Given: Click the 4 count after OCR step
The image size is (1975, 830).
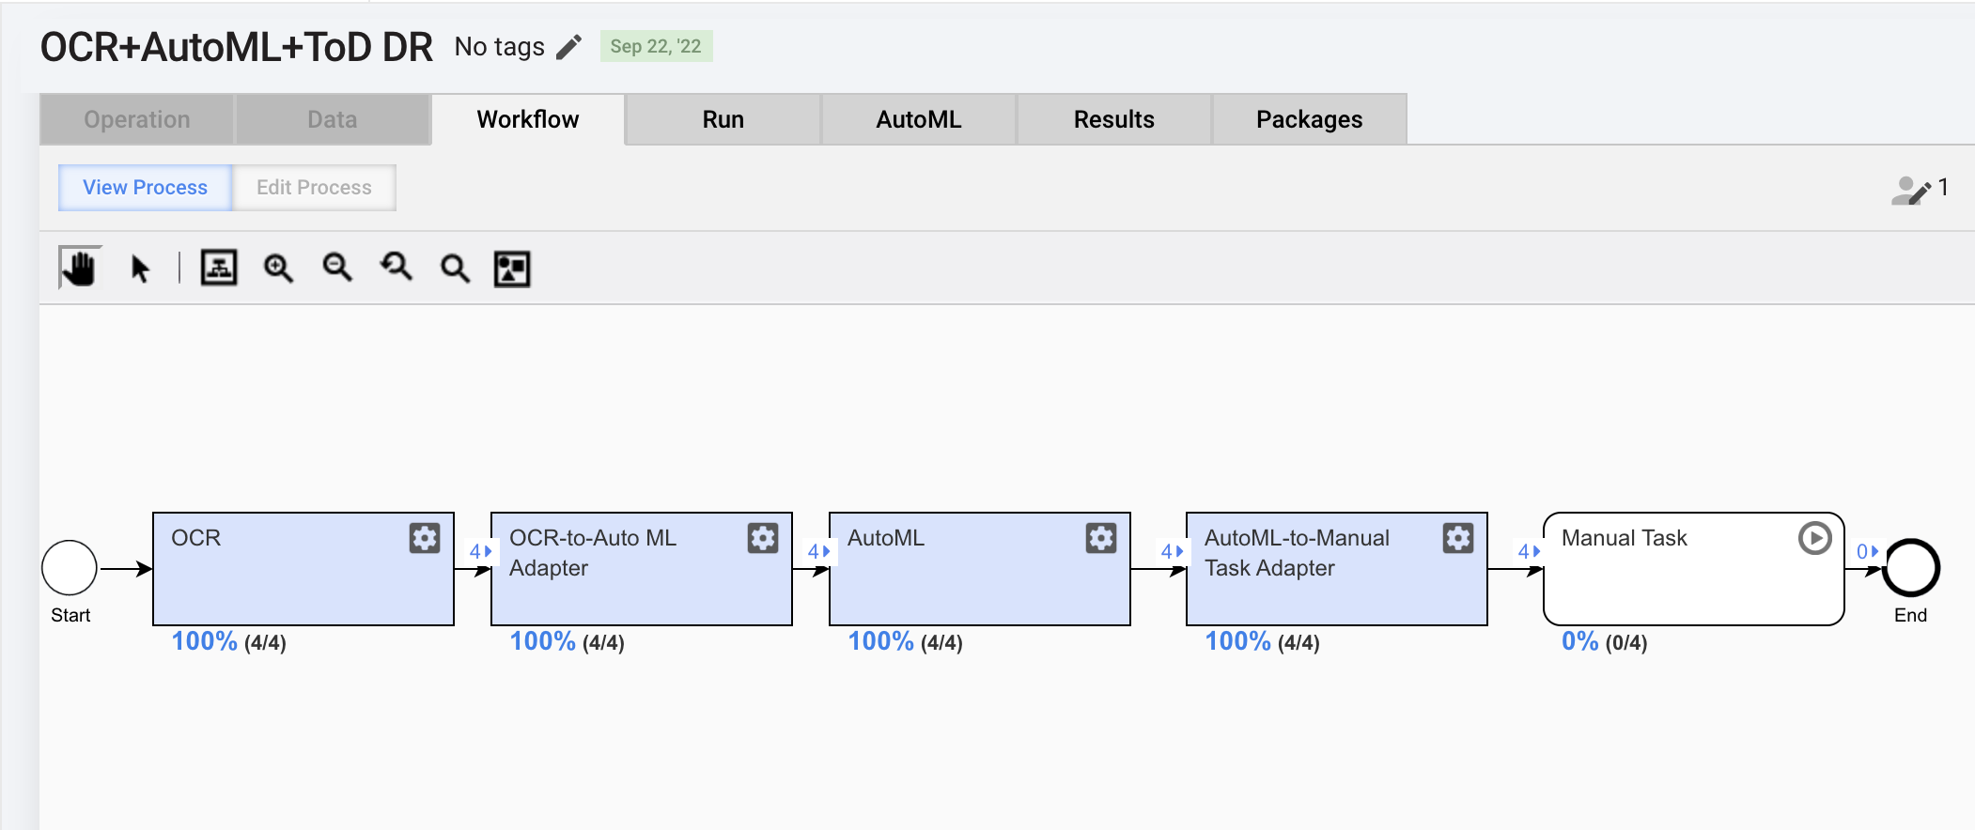Looking at the screenshot, I should point(480,551).
